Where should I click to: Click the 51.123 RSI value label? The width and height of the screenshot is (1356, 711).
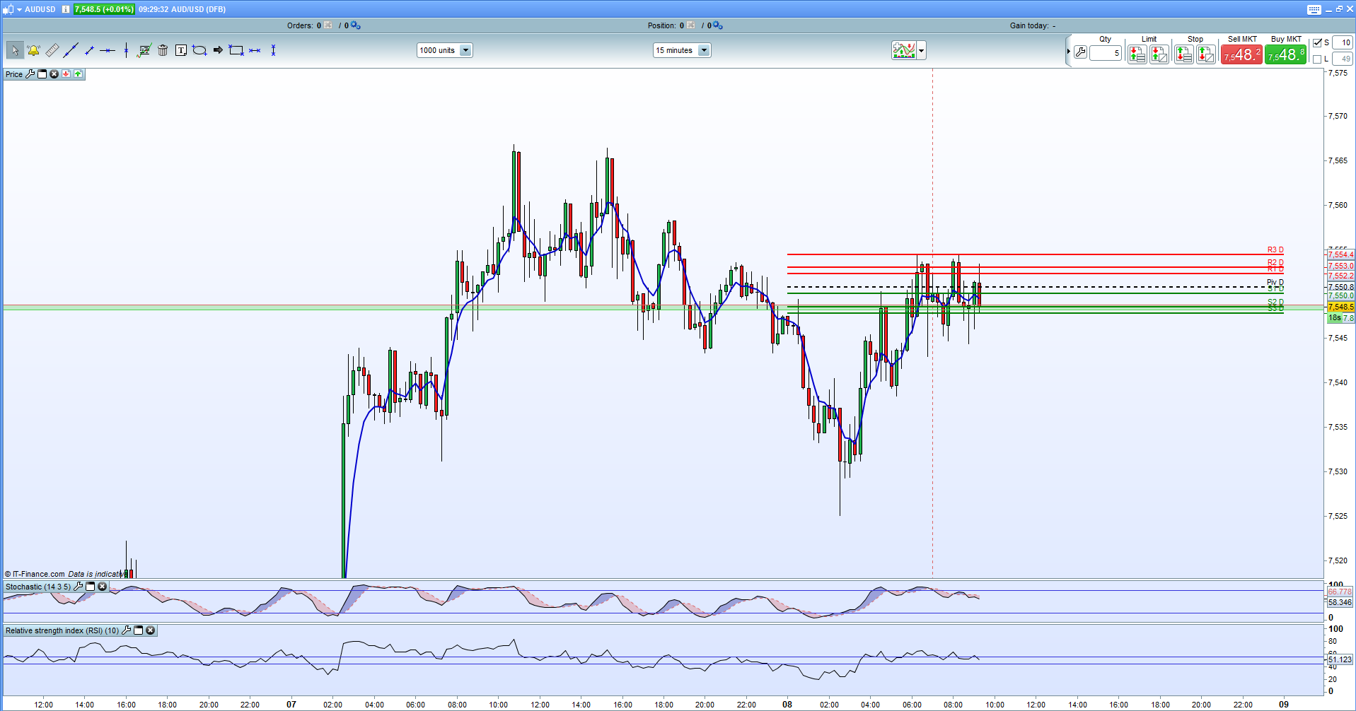pyautogui.click(x=1340, y=659)
